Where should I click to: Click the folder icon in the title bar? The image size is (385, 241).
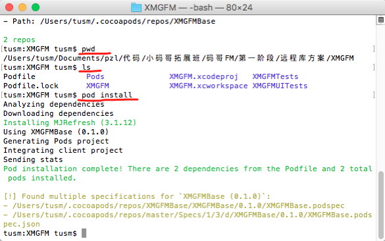coord(136,7)
